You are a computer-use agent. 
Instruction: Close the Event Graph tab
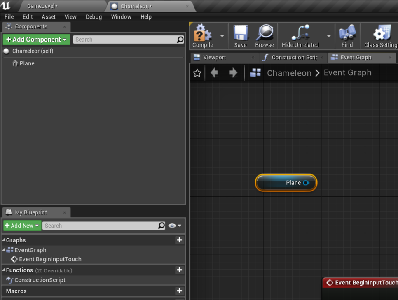[390, 58]
